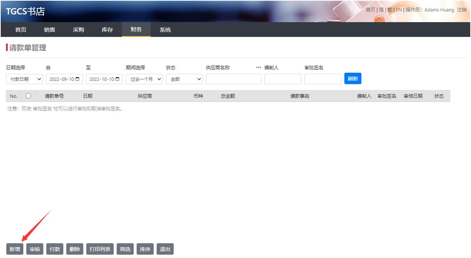The height and width of the screenshot is (258, 471).
Task: Click the 删除 button
Action: coord(75,249)
